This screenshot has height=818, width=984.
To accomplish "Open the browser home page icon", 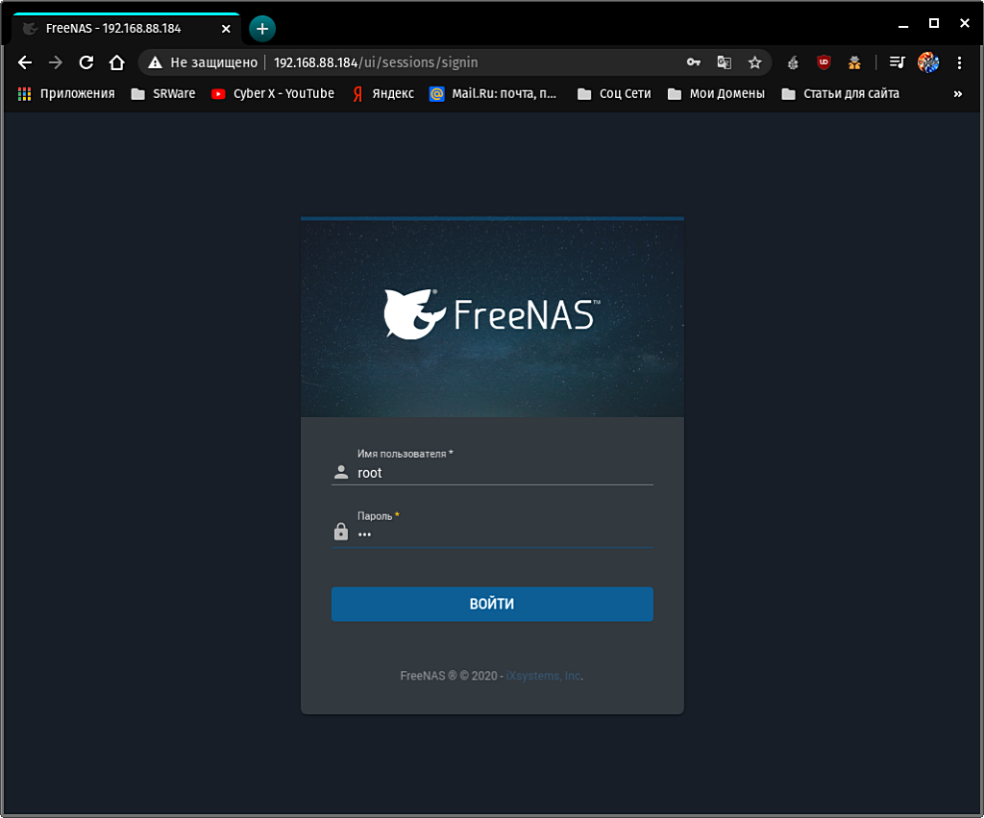I will click(x=116, y=62).
